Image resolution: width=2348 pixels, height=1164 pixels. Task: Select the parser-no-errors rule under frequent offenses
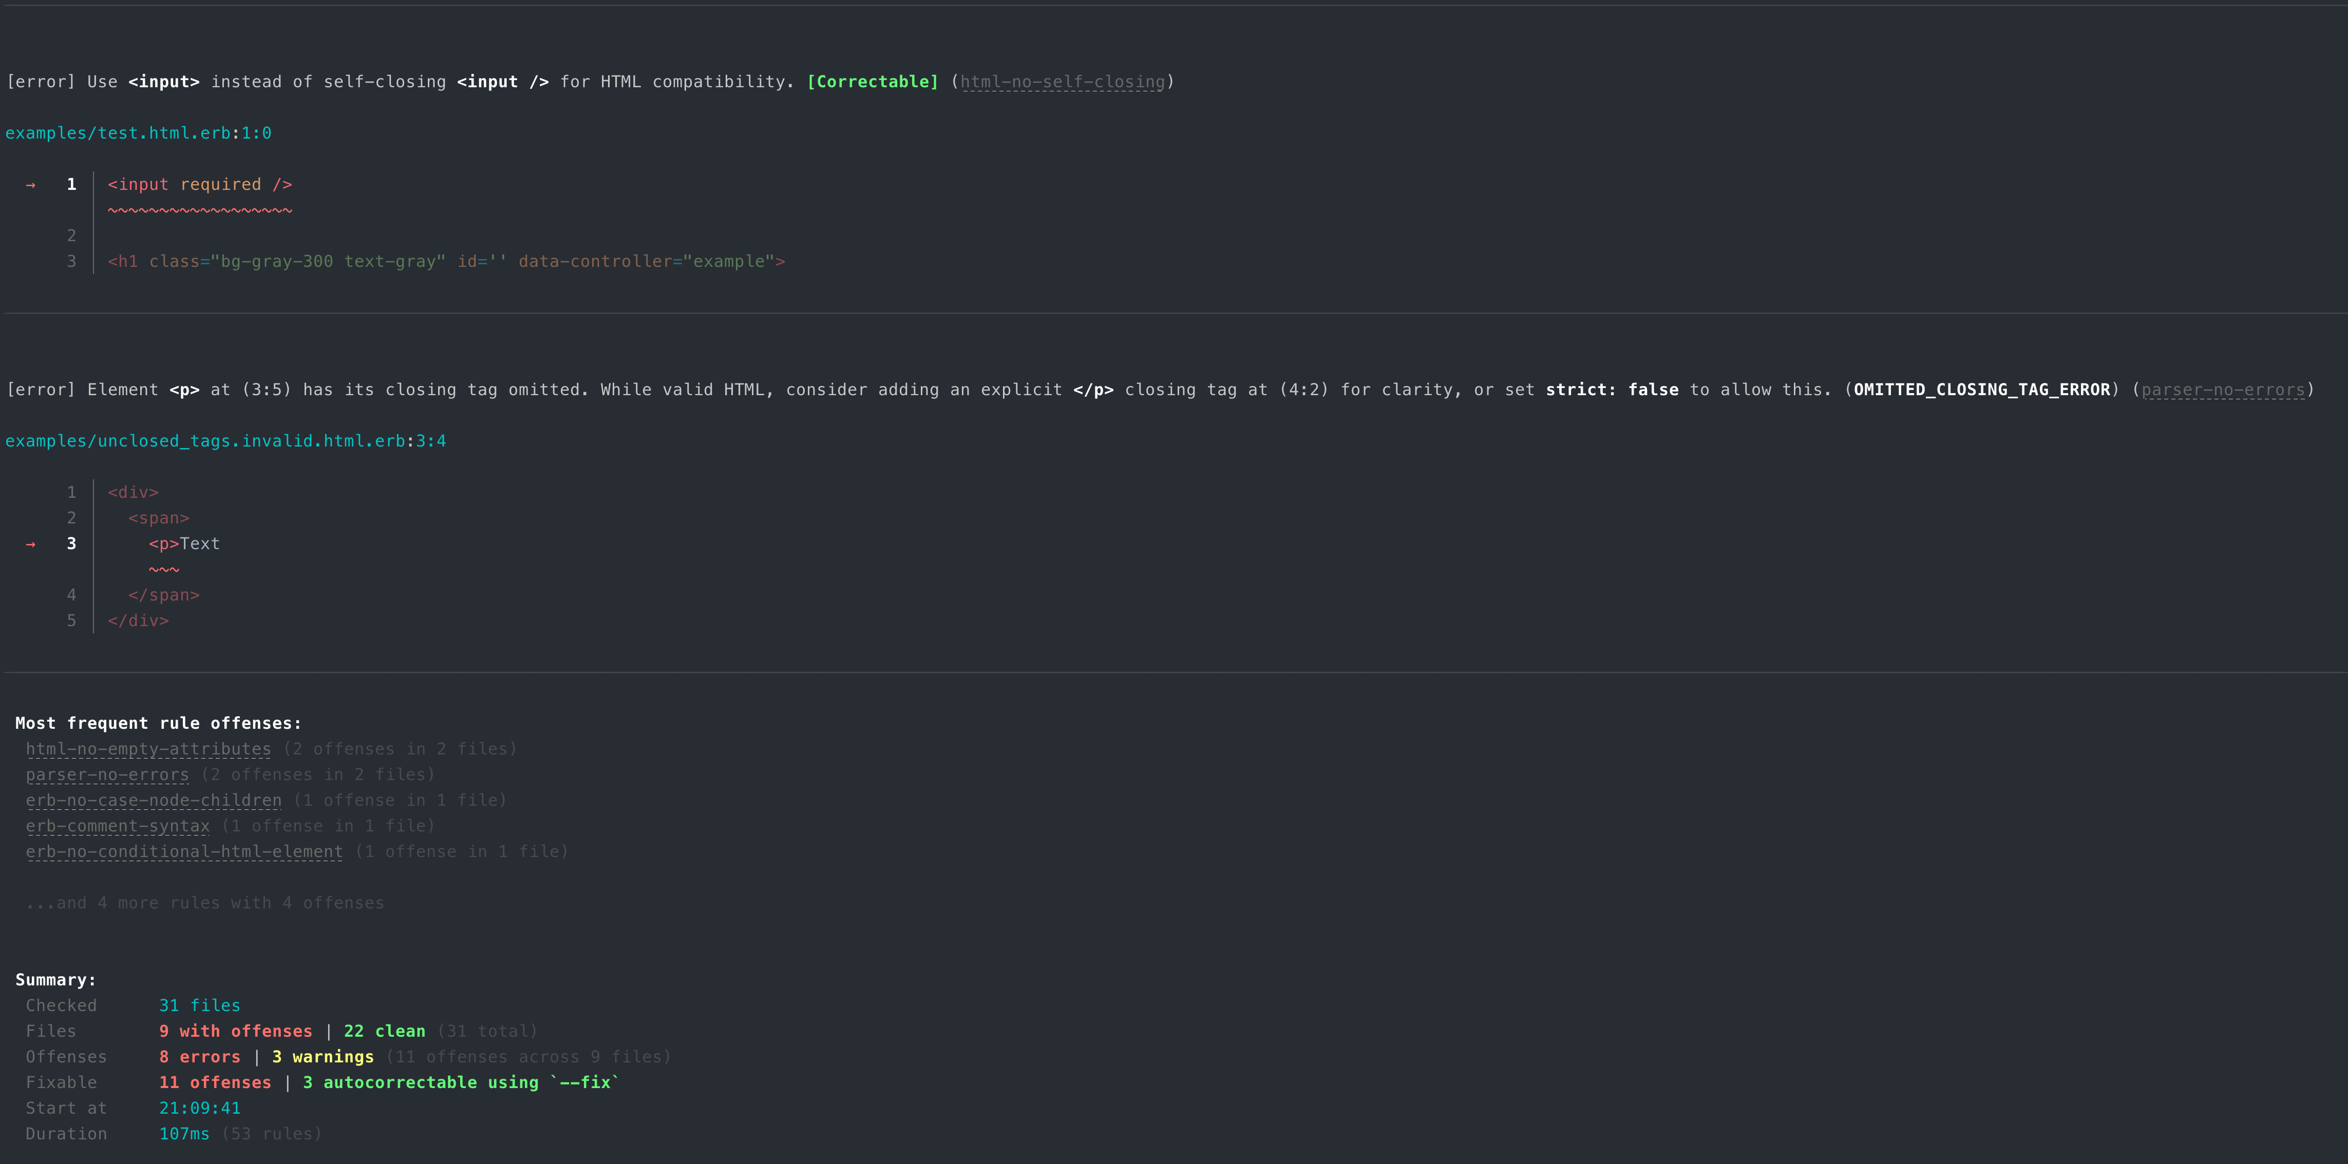[x=107, y=775]
